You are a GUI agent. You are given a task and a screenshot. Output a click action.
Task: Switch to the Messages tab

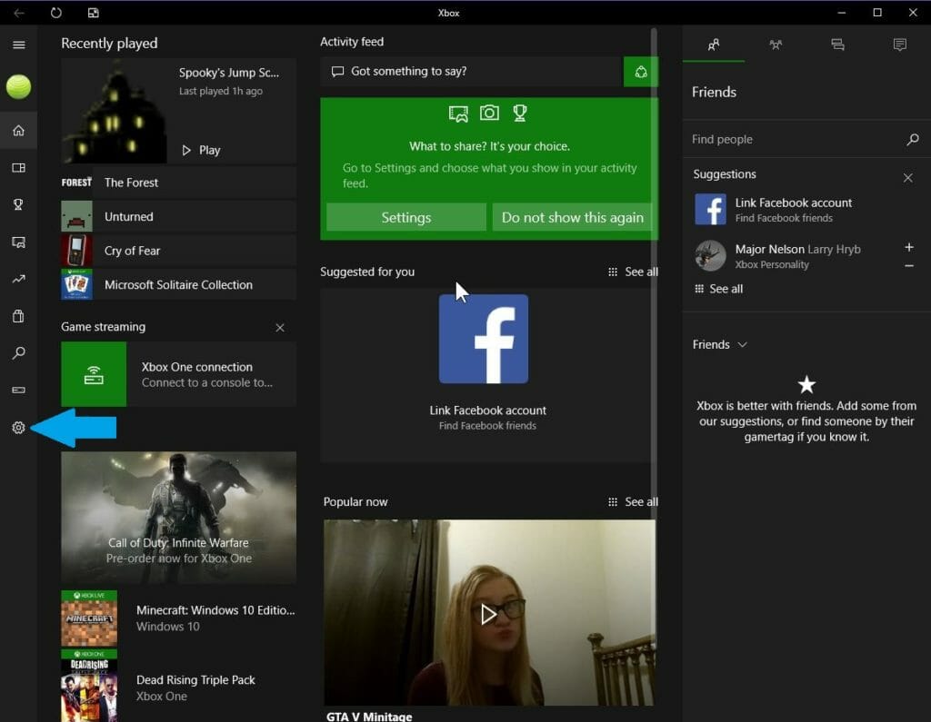pyautogui.click(x=837, y=45)
